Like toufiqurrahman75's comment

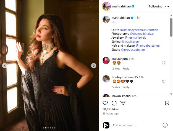pos(164,82)
